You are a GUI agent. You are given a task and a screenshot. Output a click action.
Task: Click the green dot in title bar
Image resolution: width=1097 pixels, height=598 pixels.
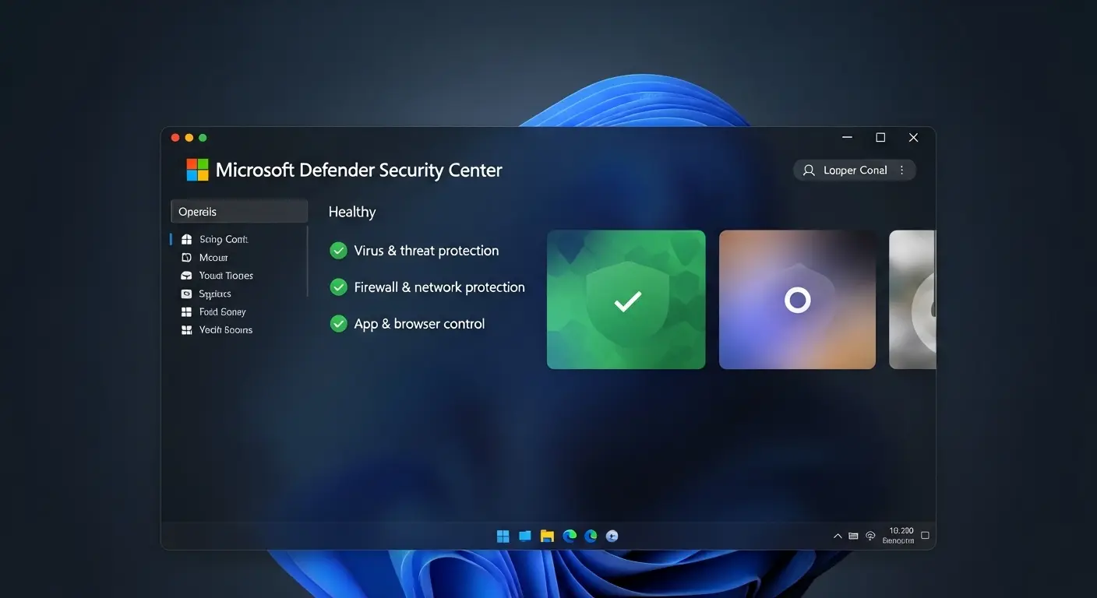pos(203,138)
